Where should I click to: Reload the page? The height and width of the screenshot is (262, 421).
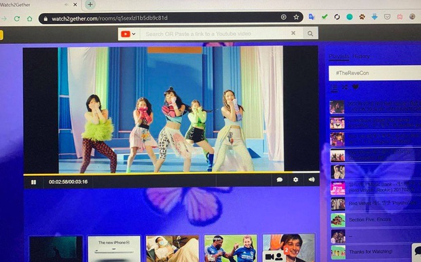[17, 18]
